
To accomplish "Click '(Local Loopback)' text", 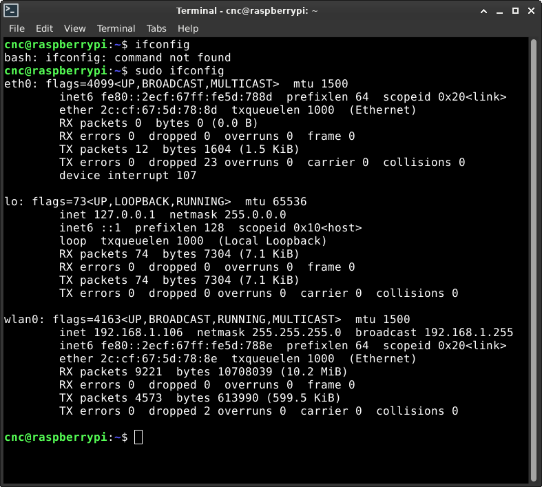I will (x=273, y=241).
